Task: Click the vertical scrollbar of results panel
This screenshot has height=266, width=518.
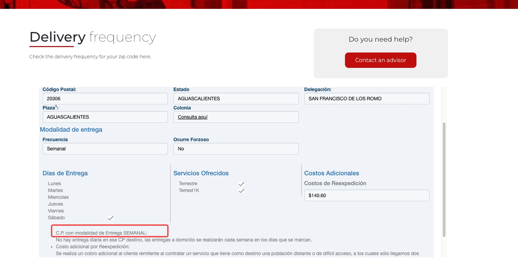Action: tap(444, 180)
